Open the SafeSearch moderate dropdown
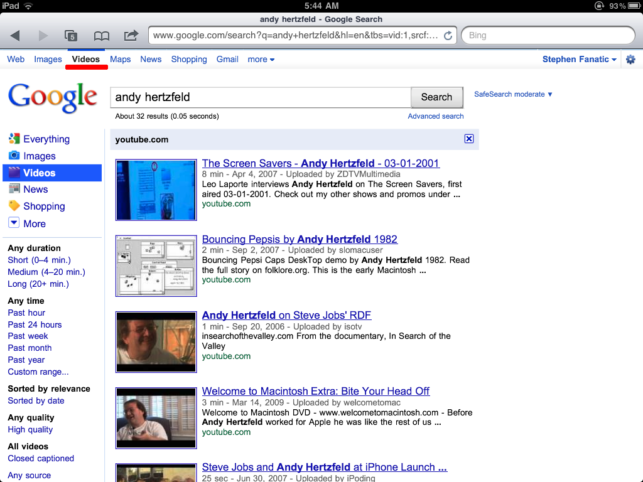This screenshot has width=643, height=482. point(513,94)
